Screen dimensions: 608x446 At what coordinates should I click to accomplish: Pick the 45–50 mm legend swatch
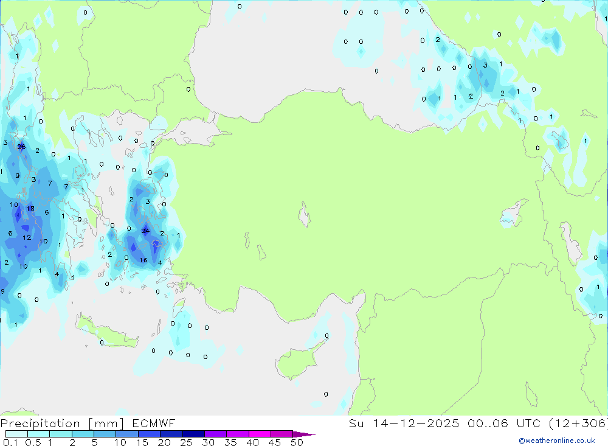282,434
